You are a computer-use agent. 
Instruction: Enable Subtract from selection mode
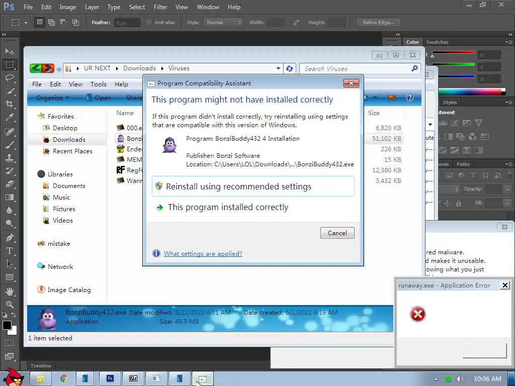point(63,22)
